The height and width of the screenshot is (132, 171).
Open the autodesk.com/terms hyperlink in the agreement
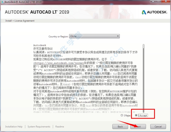coord(59,63)
